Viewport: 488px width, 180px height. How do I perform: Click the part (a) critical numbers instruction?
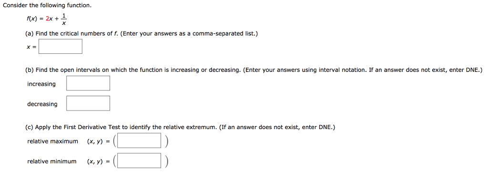(x=142, y=34)
